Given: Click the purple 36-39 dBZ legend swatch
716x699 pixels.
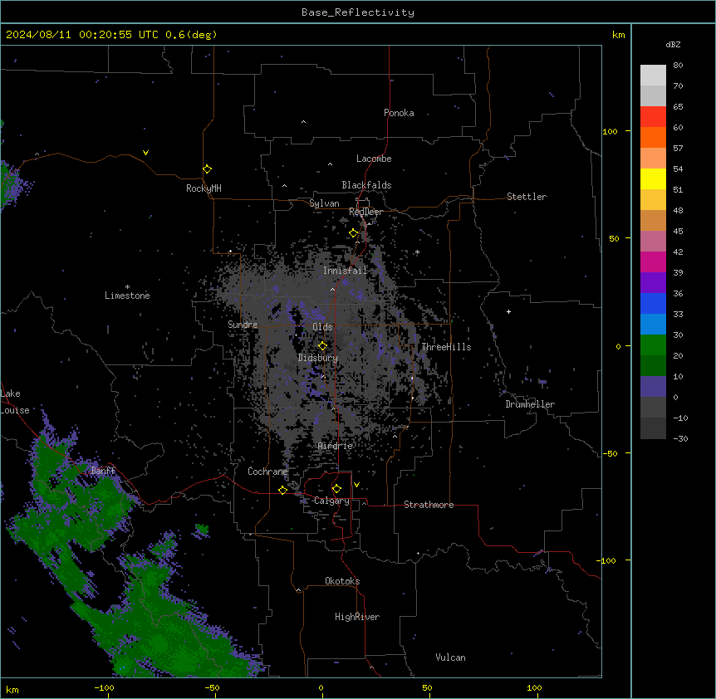Looking at the screenshot, I should [x=653, y=283].
